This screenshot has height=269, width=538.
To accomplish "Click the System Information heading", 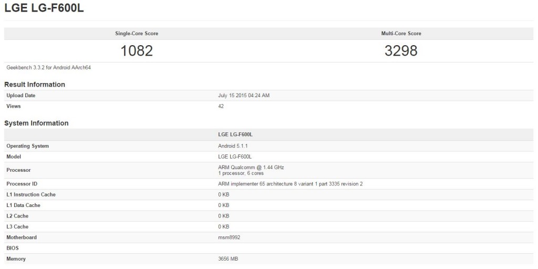I will click(x=36, y=123).
